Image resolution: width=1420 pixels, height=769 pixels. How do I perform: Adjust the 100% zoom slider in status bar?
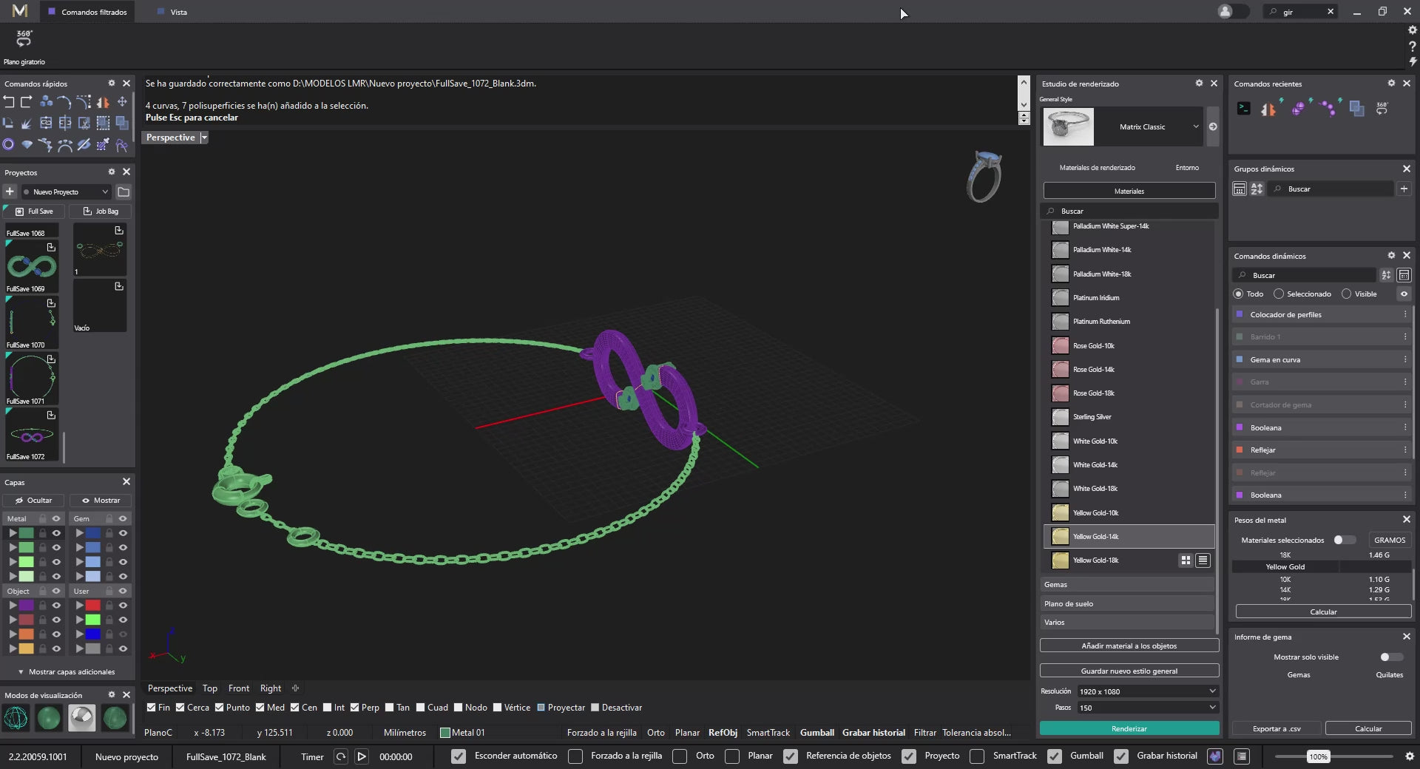[1318, 756]
